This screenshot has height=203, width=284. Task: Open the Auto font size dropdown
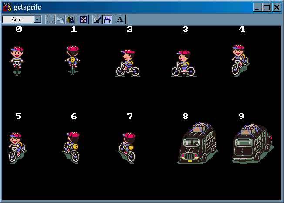37,19
